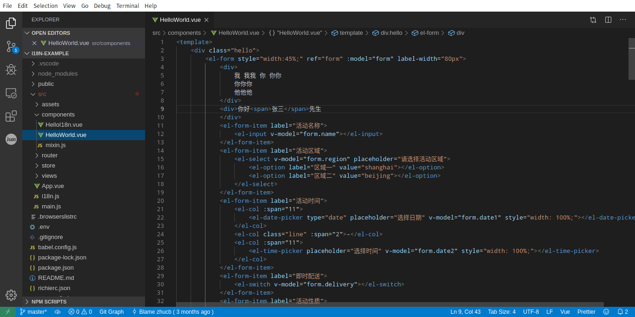
Task: Open the Debug panel icon
Action: (11, 70)
